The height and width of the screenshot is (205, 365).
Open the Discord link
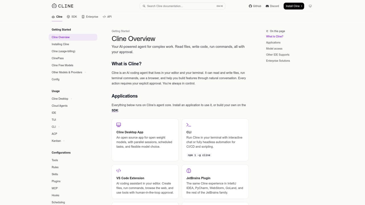tap(272, 6)
